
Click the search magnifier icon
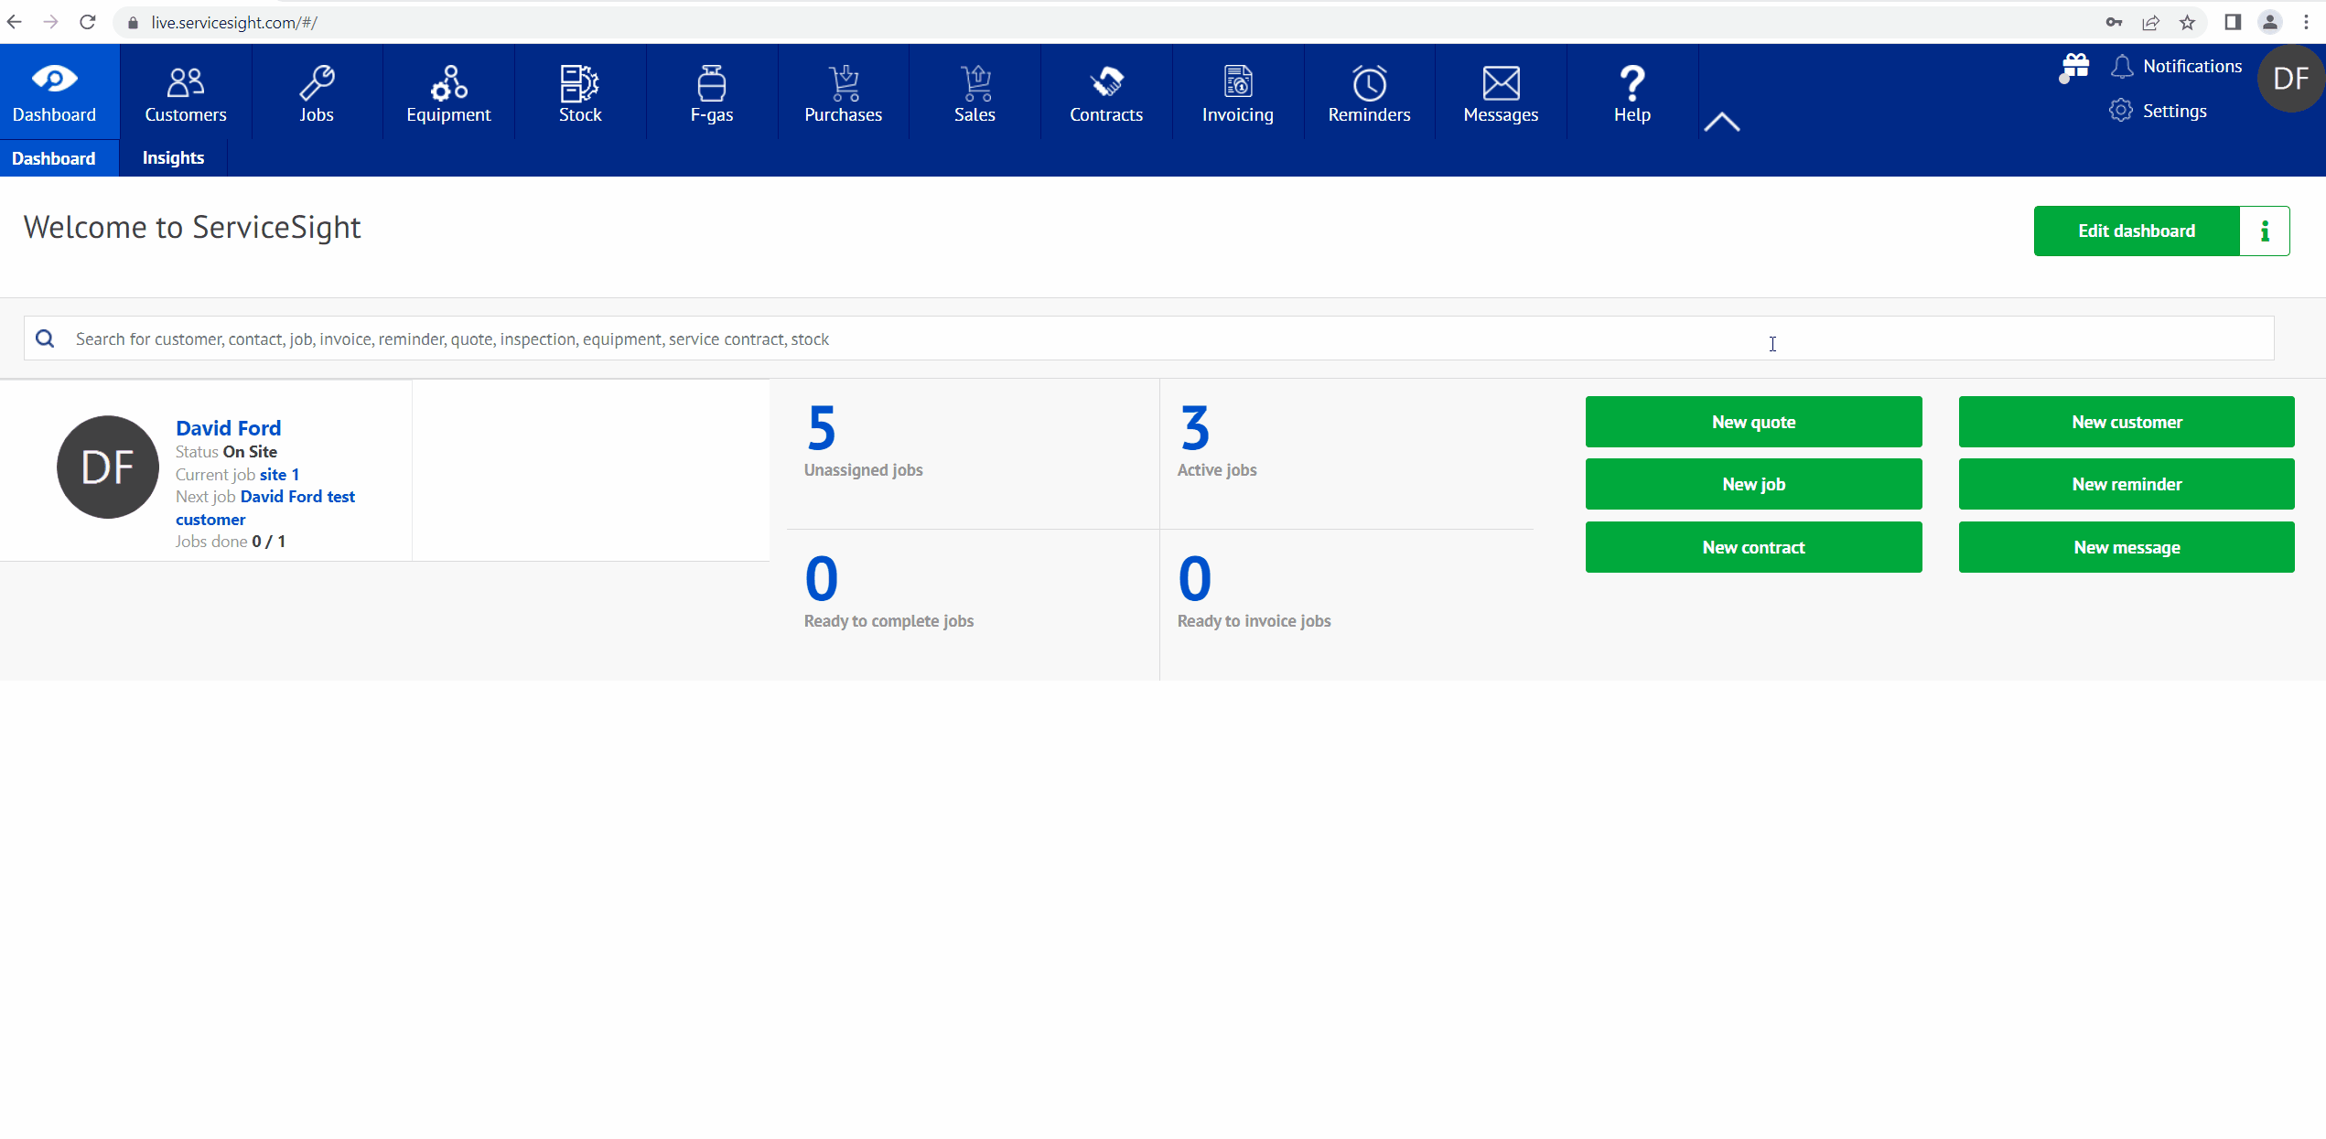pos(45,339)
